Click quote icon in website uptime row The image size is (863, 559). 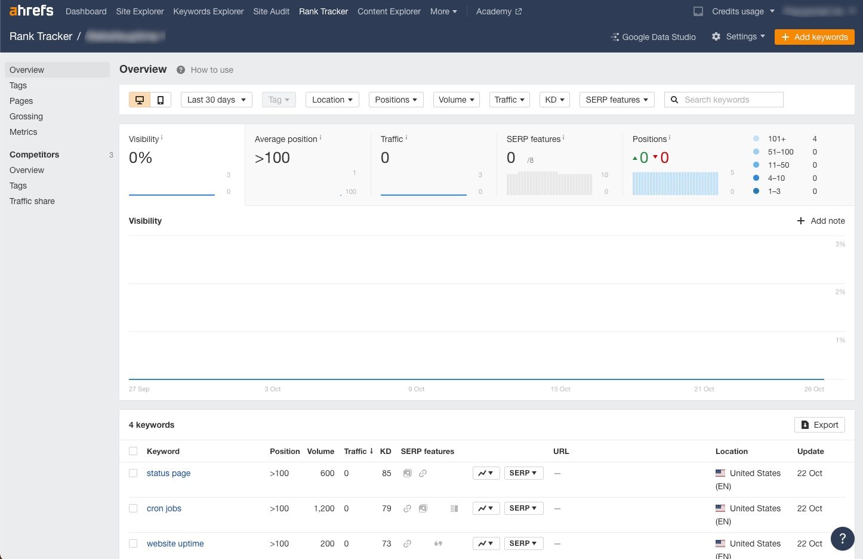pos(438,543)
